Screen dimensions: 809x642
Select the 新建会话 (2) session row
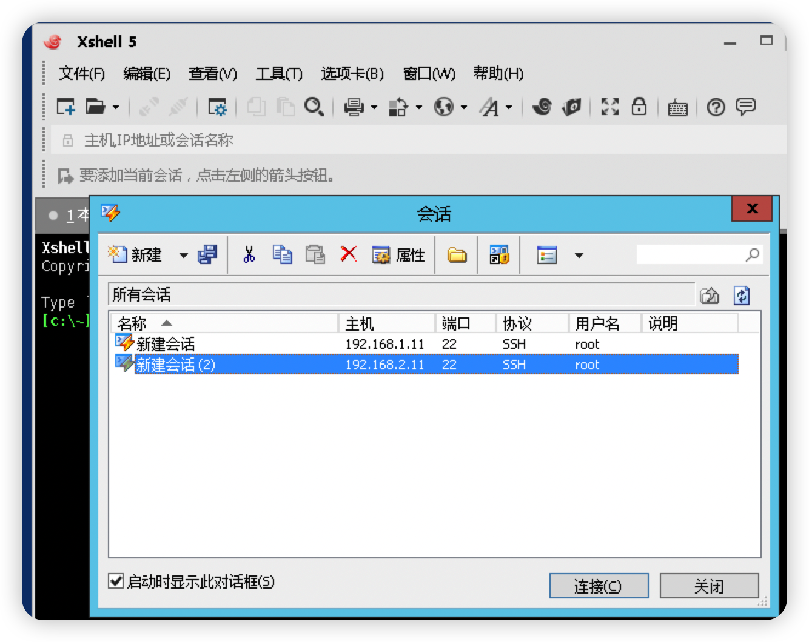[427, 365]
